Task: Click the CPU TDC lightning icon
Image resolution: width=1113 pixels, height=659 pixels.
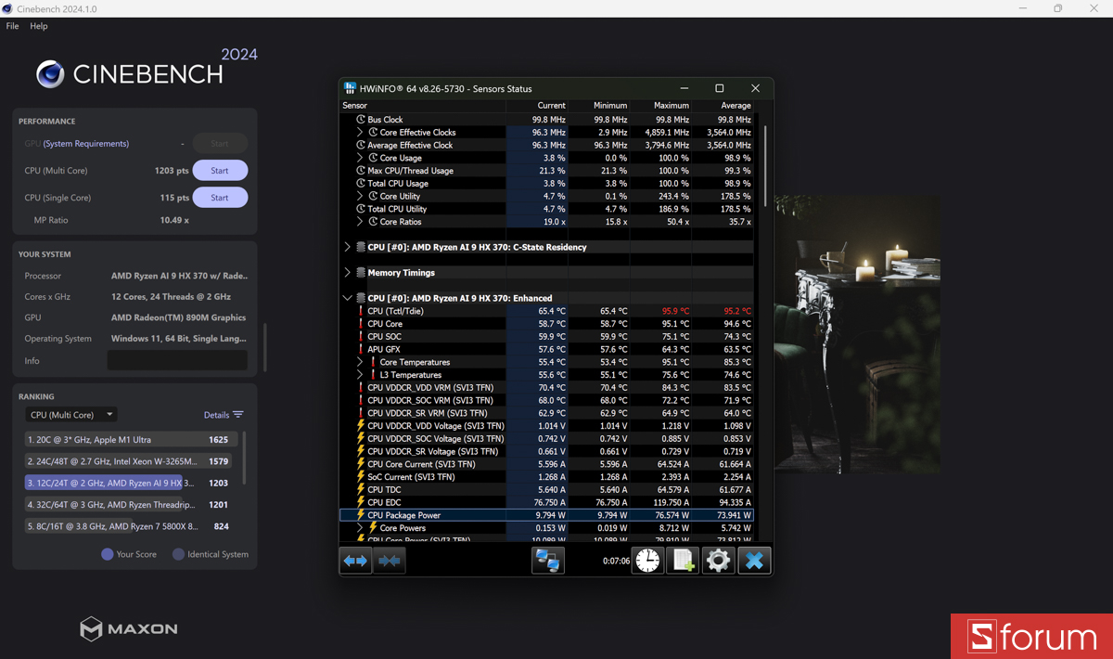Action: [x=361, y=489]
